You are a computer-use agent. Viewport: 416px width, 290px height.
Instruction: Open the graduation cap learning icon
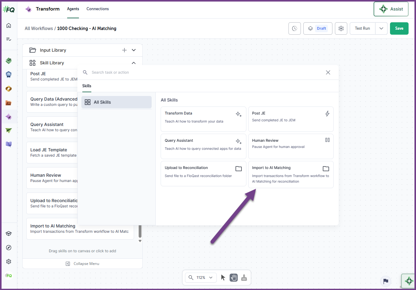point(9,234)
